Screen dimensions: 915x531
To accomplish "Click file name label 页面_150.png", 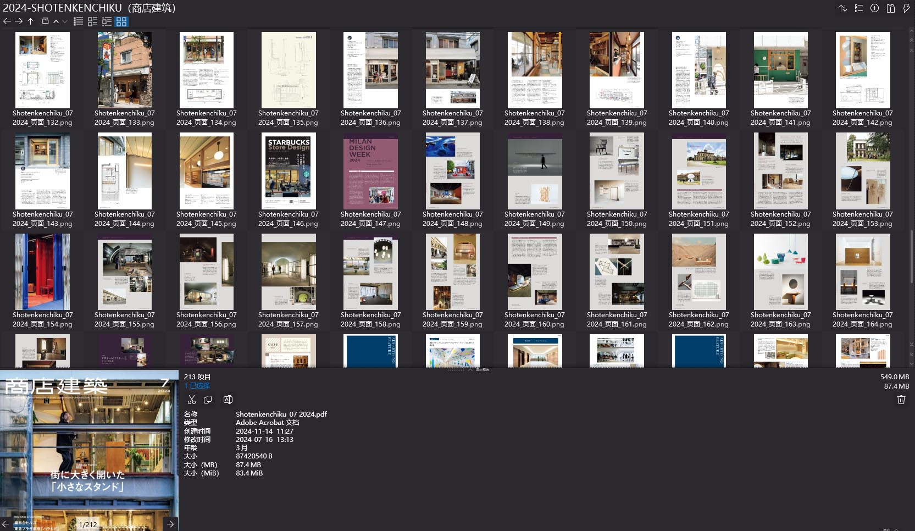I will [617, 219].
